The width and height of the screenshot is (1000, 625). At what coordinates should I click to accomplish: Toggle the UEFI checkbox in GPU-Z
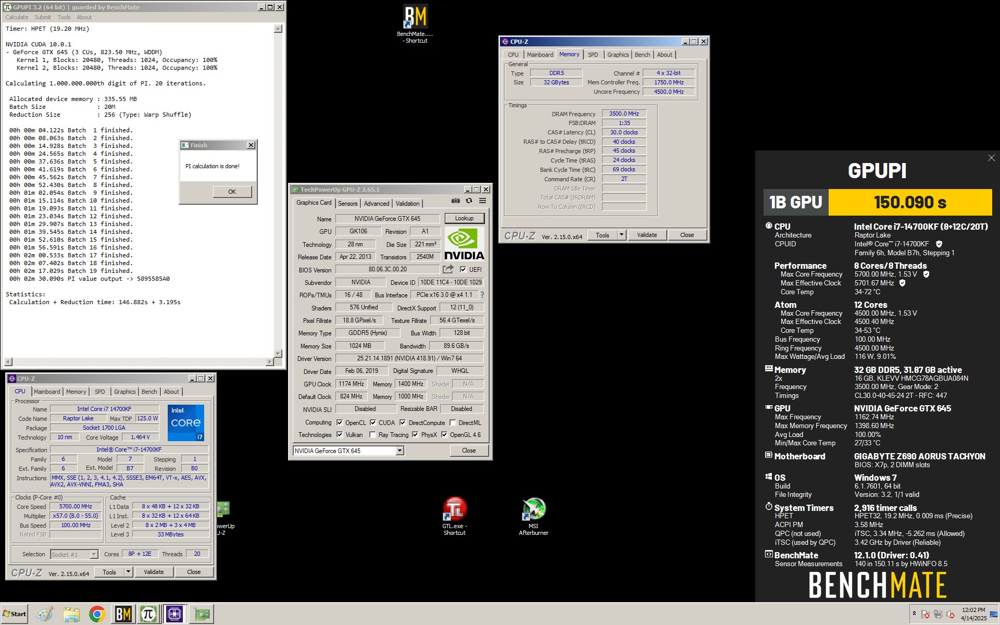click(x=463, y=269)
